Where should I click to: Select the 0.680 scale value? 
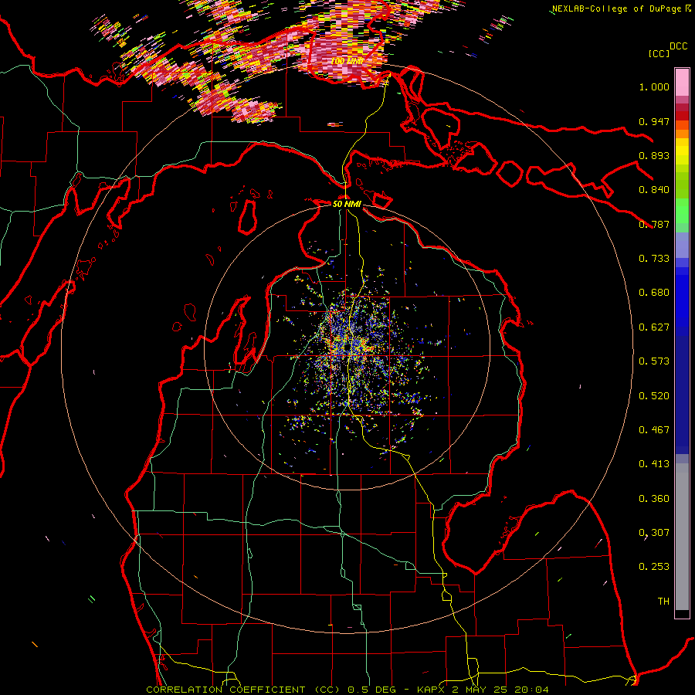[654, 293]
